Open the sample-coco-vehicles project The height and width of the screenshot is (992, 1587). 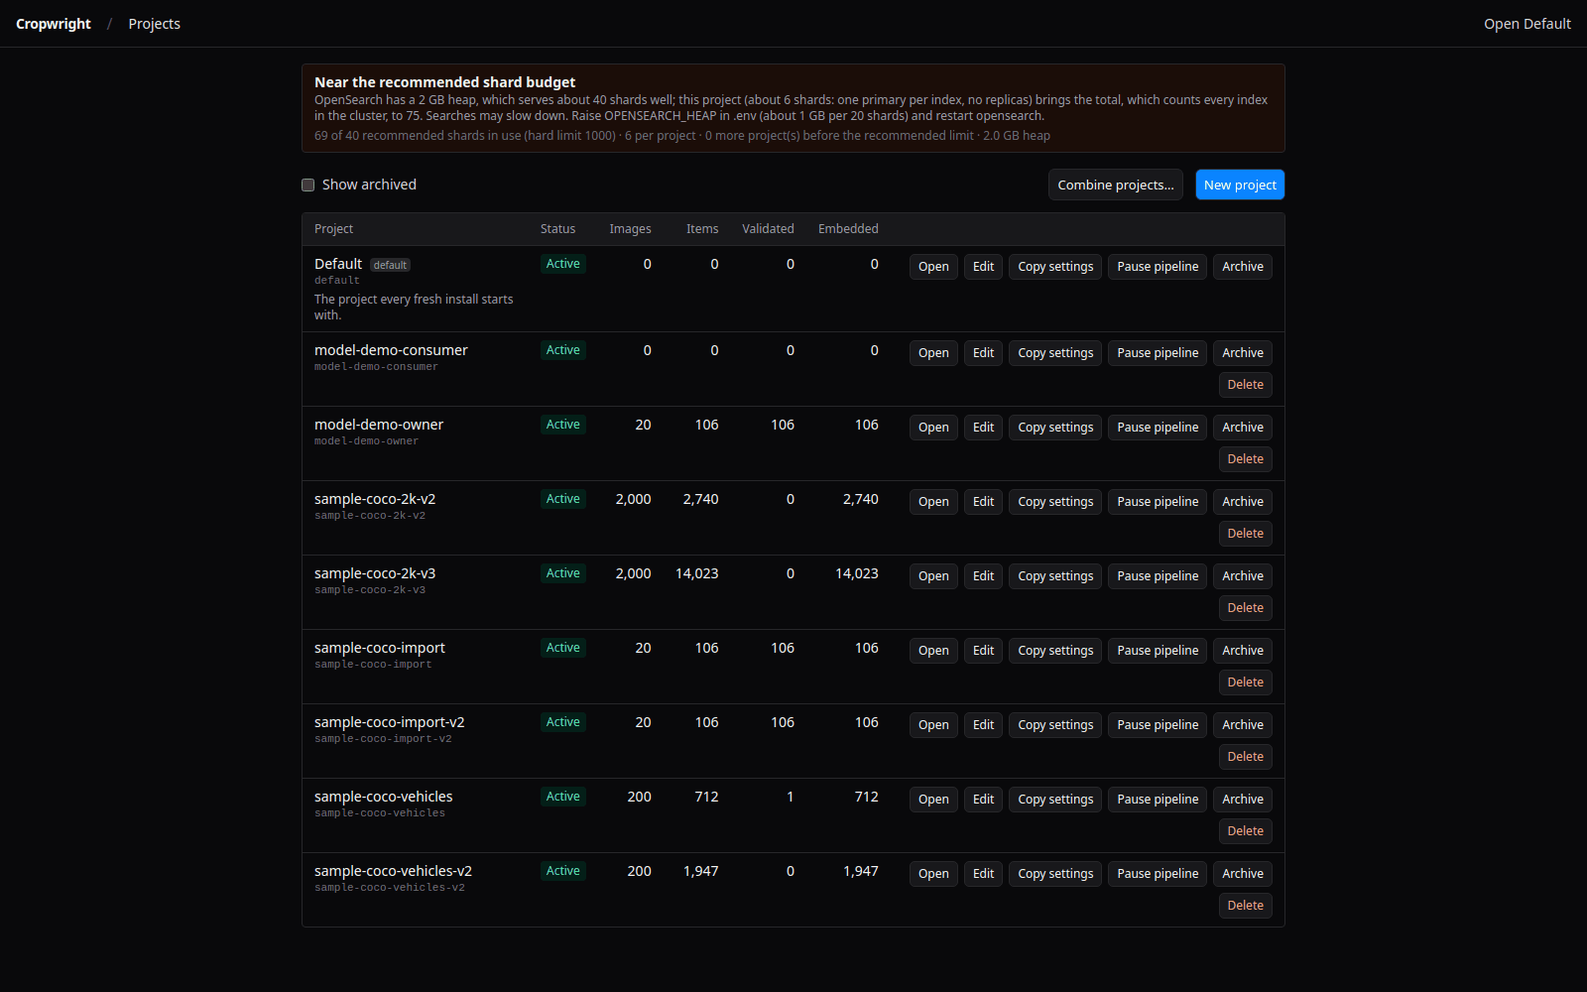click(x=933, y=800)
